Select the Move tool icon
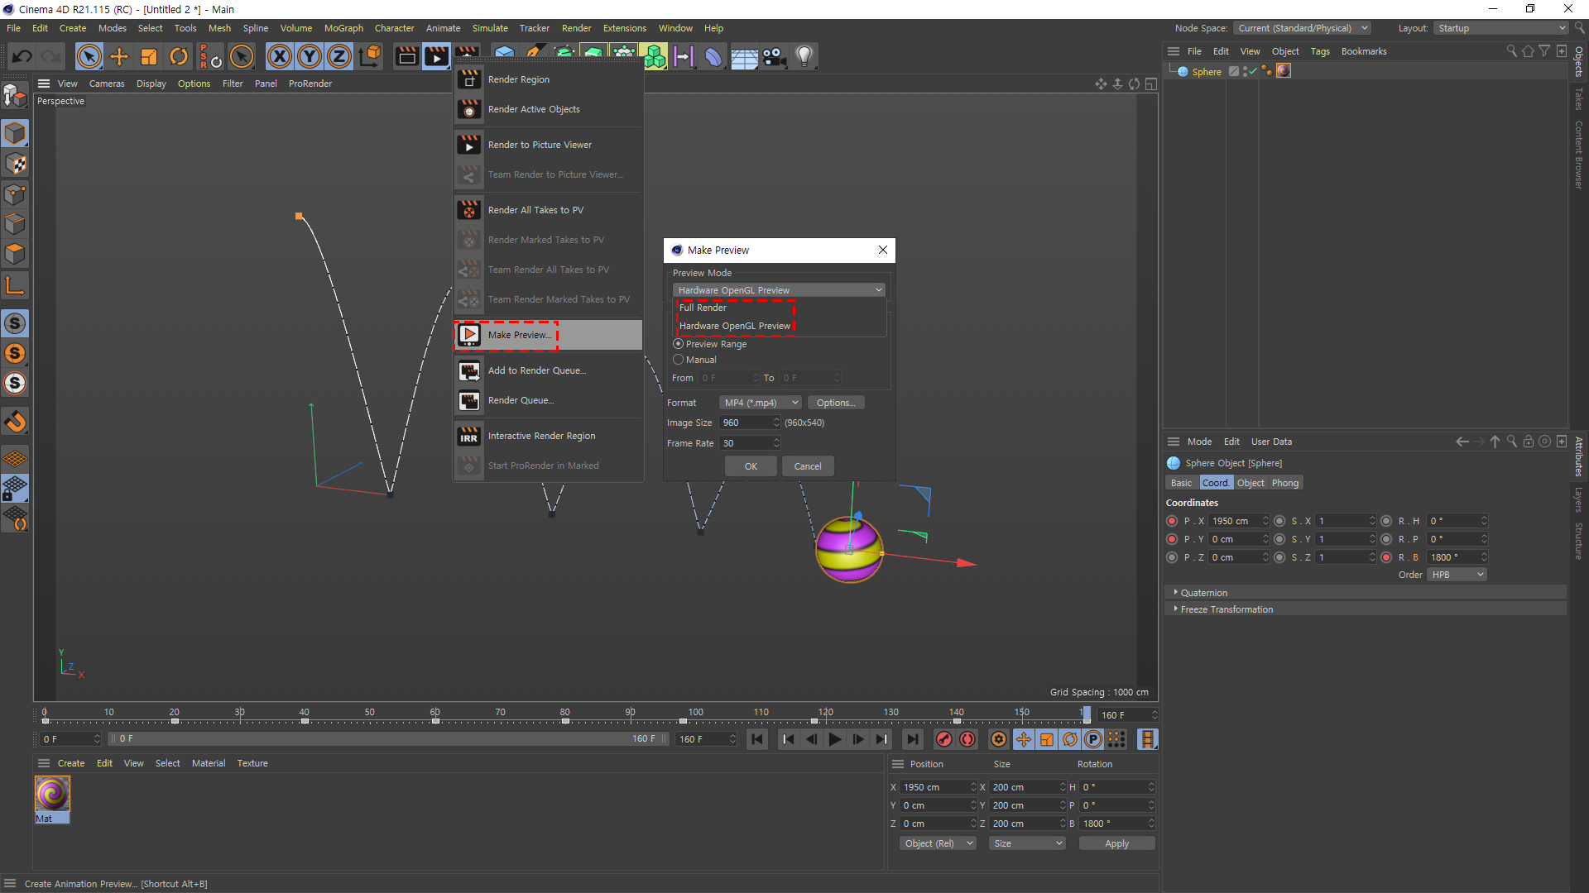Viewport: 1589px width, 893px height. (119, 56)
